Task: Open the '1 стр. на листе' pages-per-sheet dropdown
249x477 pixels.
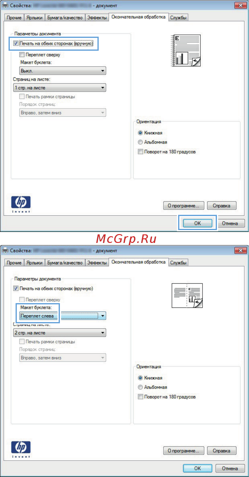Action: coord(60,88)
